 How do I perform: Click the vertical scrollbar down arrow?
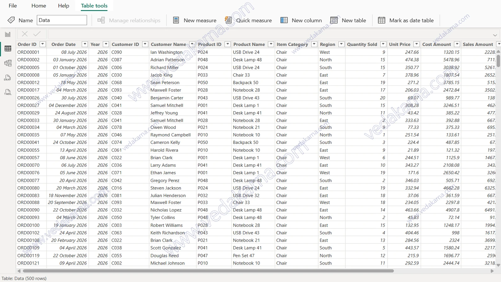click(498, 265)
